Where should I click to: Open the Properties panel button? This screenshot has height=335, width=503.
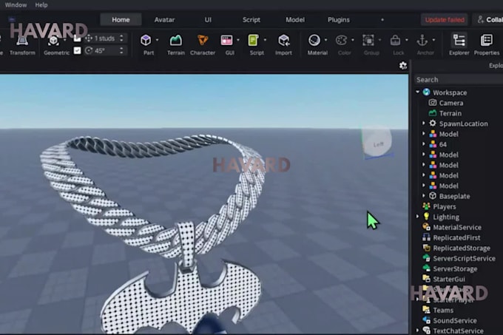pos(487,45)
